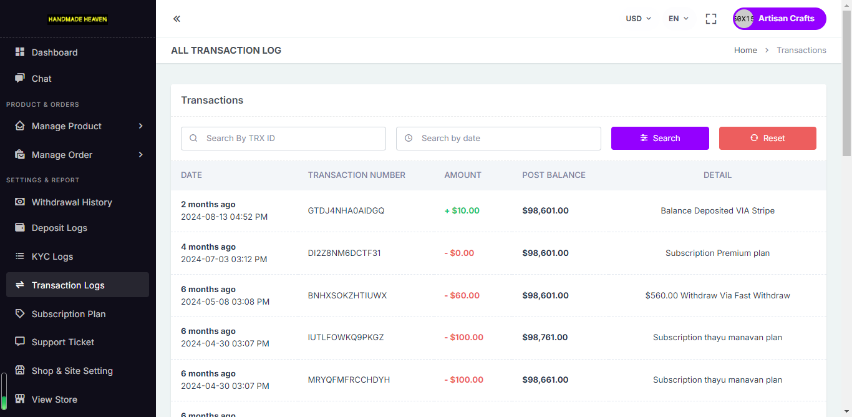This screenshot has width=852, height=417.
Task: Collapse the sidebar with double-chevron icon
Action: coord(177,19)
